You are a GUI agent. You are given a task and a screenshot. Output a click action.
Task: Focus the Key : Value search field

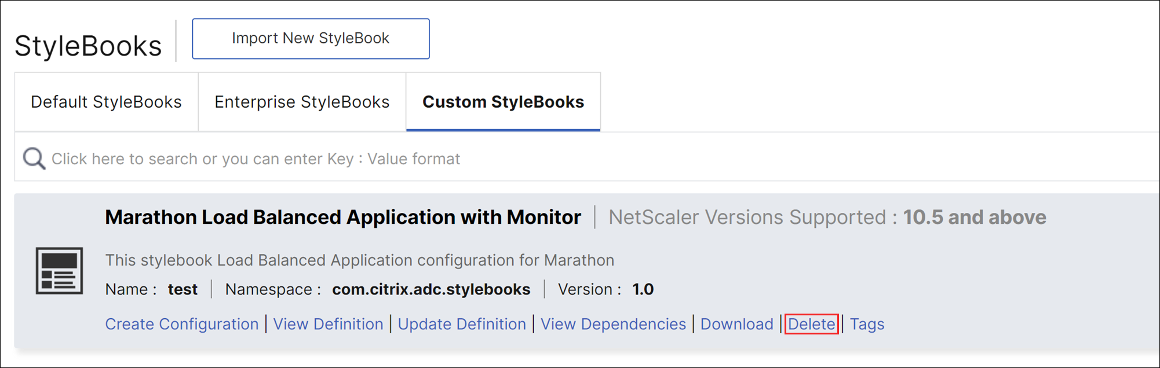pos(586,157)
